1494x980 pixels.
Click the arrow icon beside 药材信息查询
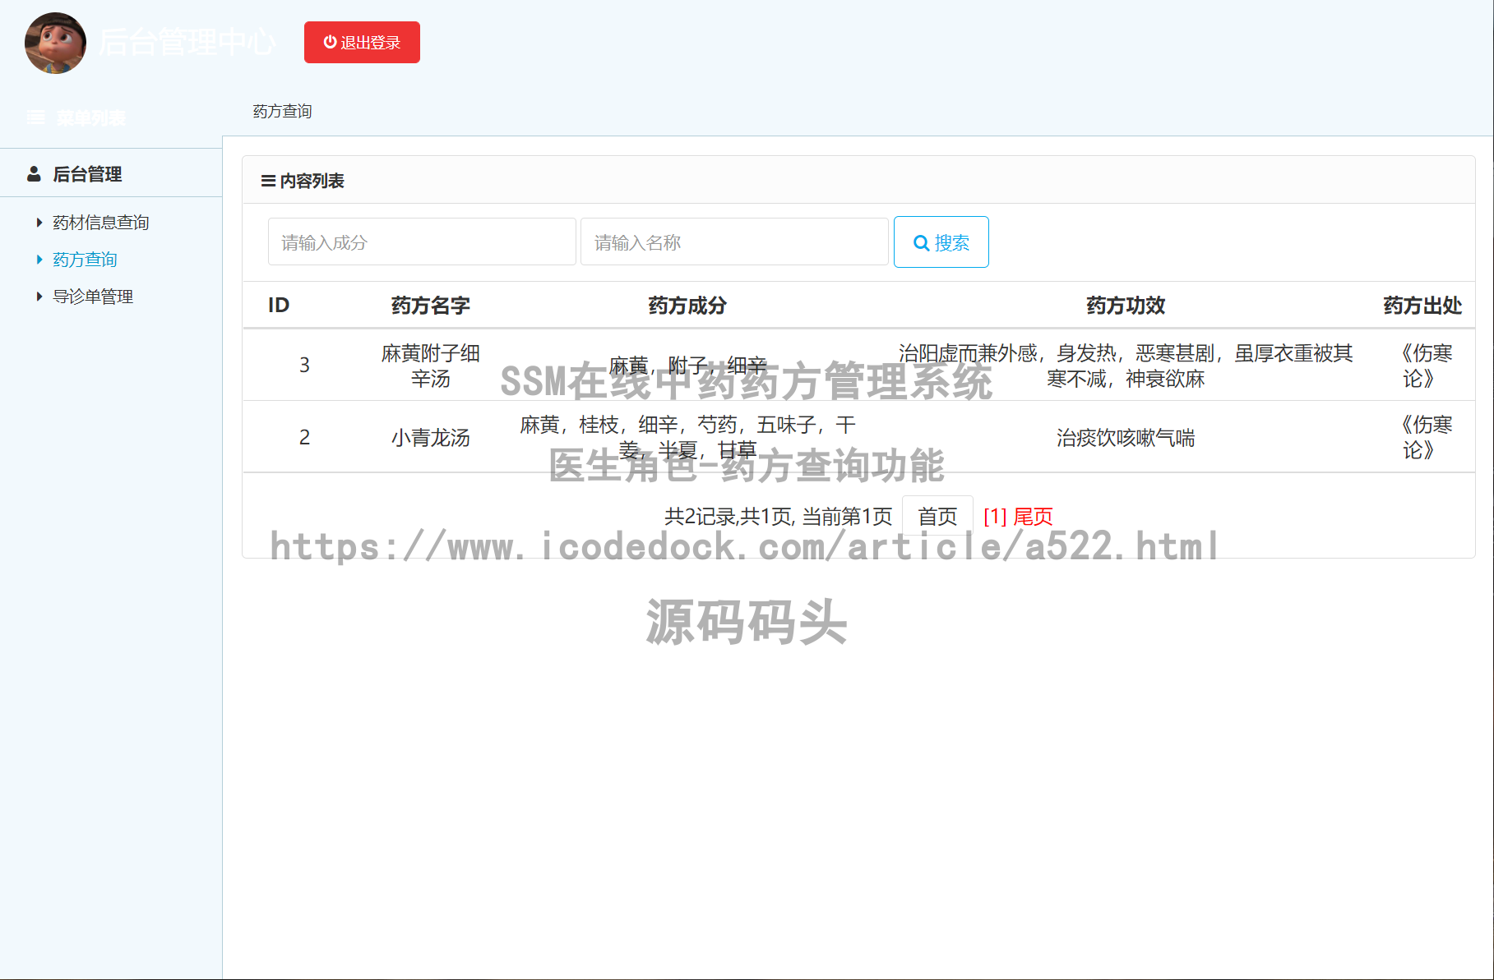[39, 222]
